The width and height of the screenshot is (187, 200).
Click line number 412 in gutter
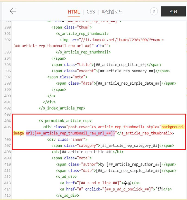[8, 177]
